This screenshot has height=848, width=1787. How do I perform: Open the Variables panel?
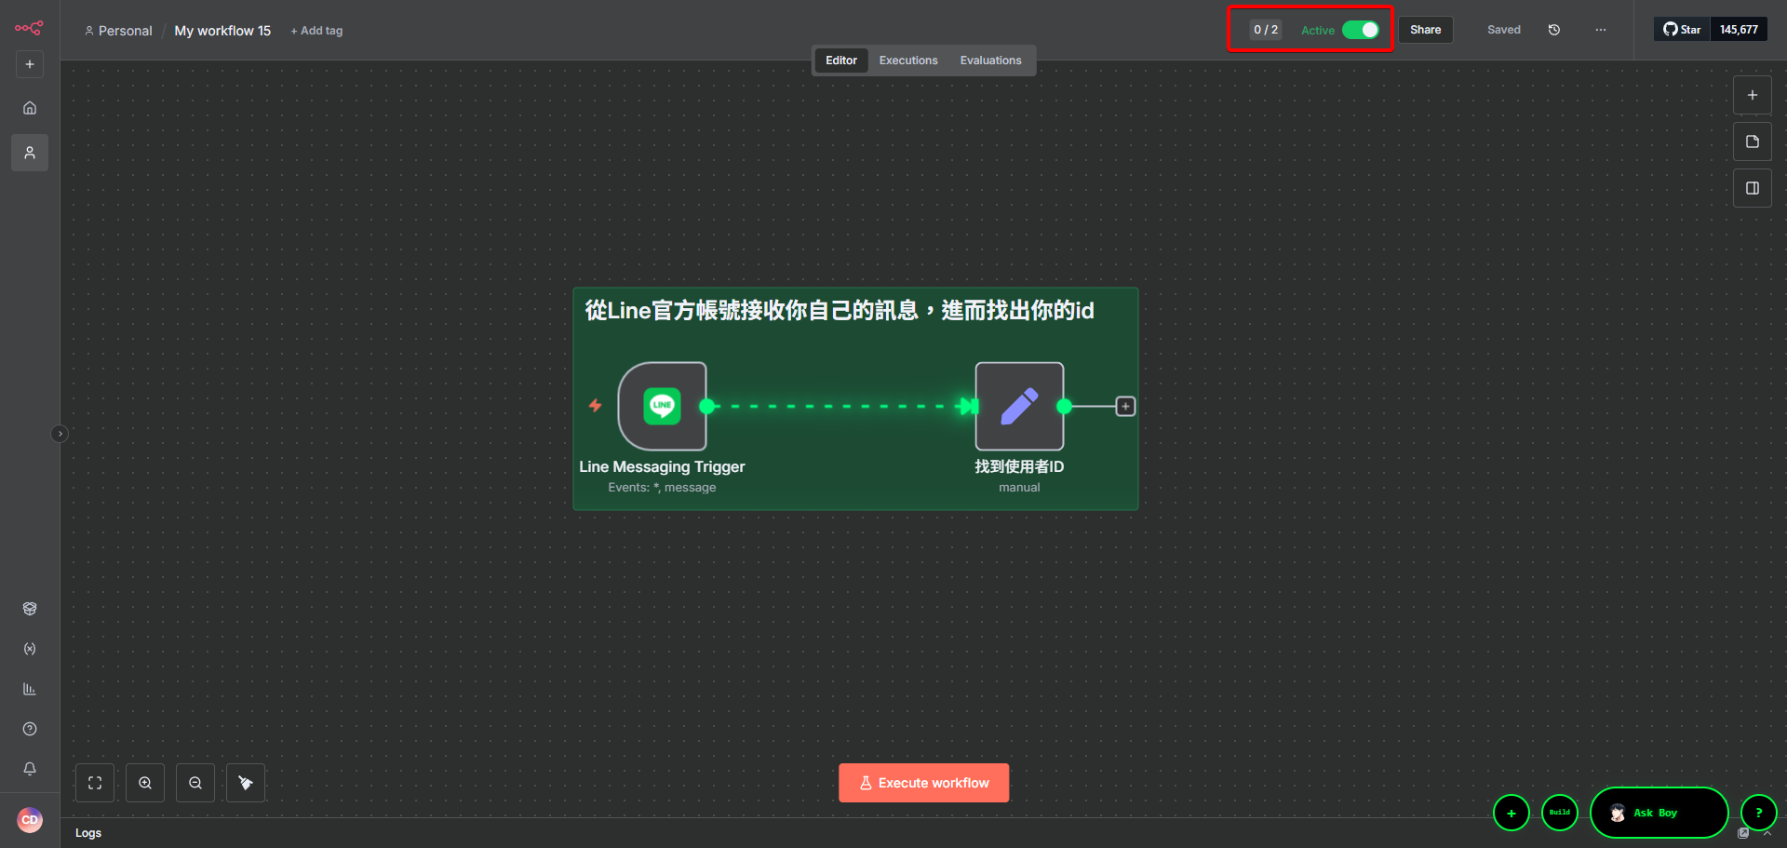coord(29,649)
